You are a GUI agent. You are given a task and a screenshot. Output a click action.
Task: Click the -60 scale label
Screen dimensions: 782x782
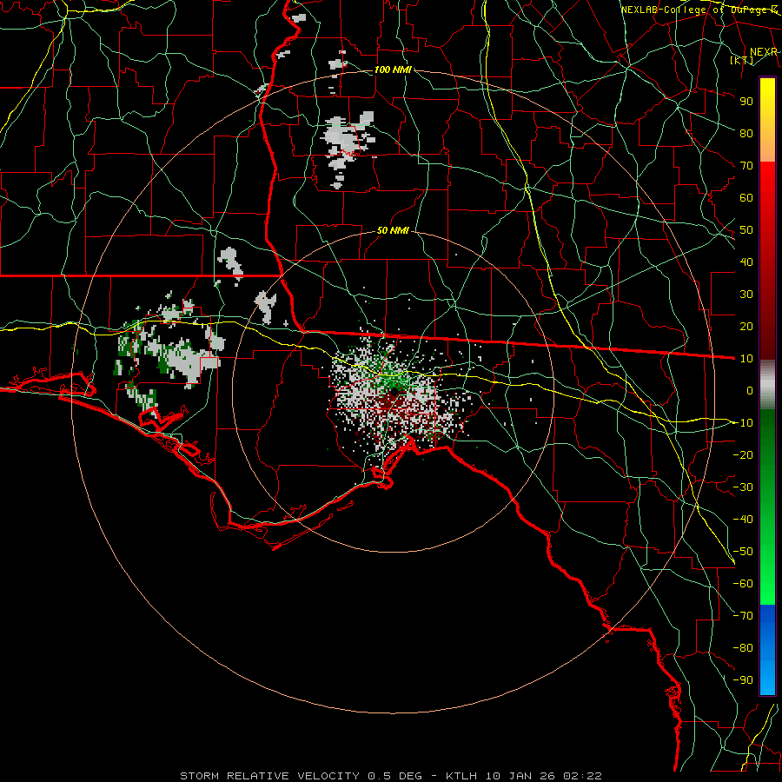[x=743, y=584]
